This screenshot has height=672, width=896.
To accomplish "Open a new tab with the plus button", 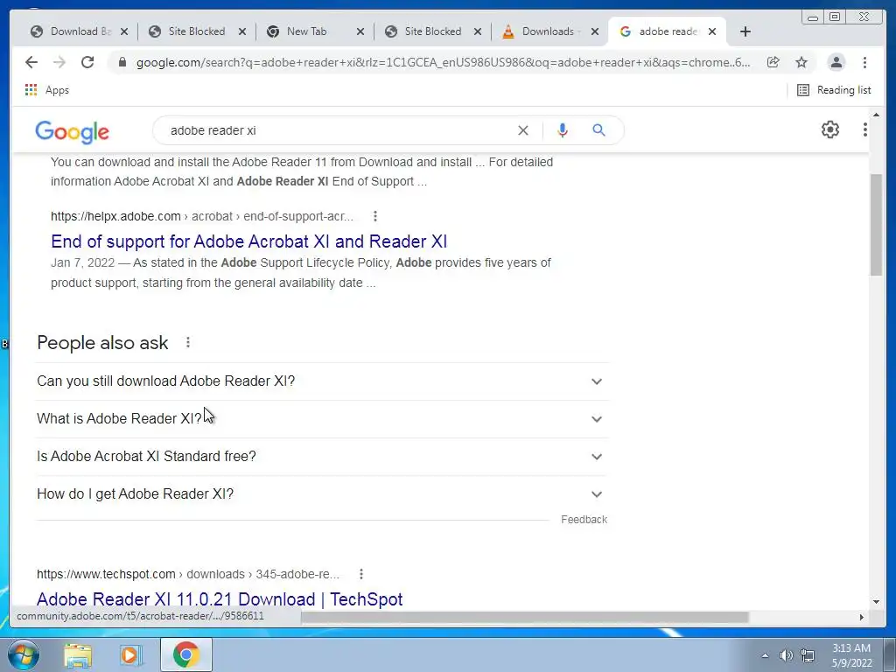I will coord(745,31).
